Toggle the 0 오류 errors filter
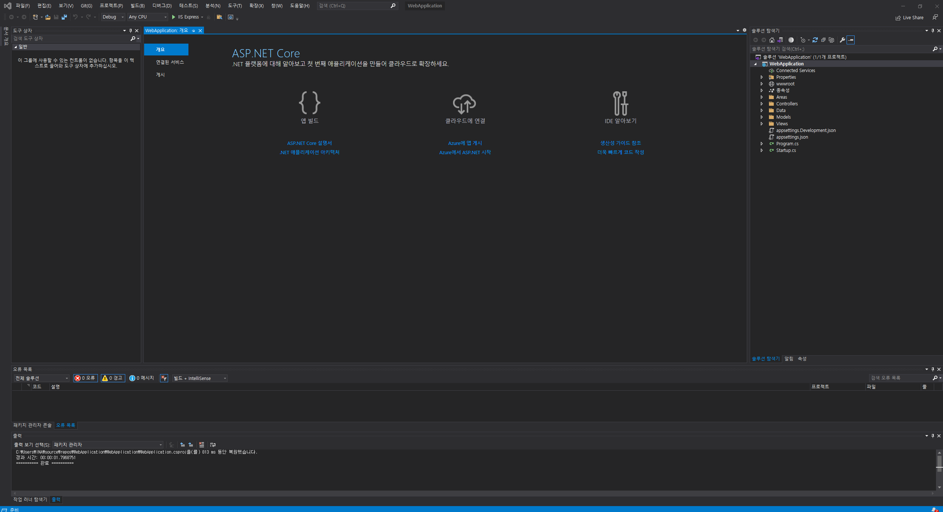 (x=85, y=378)
